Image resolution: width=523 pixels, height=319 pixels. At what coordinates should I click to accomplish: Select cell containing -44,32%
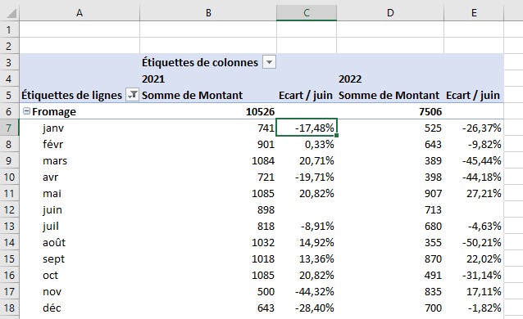[307, 291]
